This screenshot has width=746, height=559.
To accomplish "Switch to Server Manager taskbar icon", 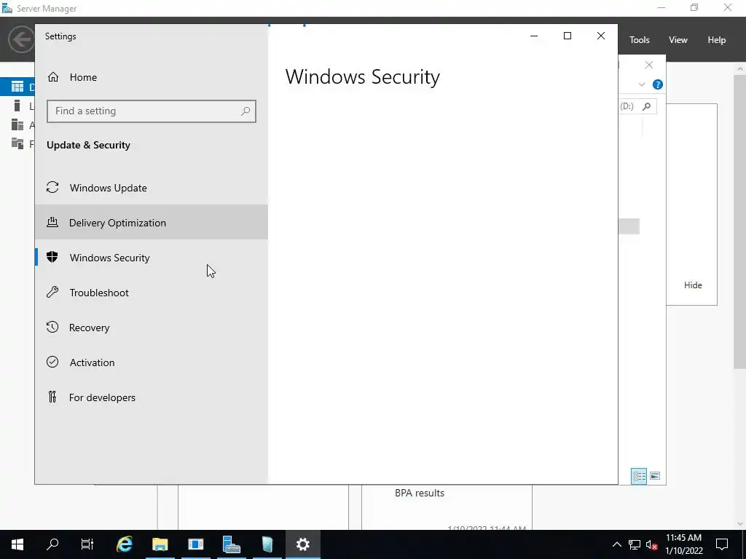I will 231,544.
